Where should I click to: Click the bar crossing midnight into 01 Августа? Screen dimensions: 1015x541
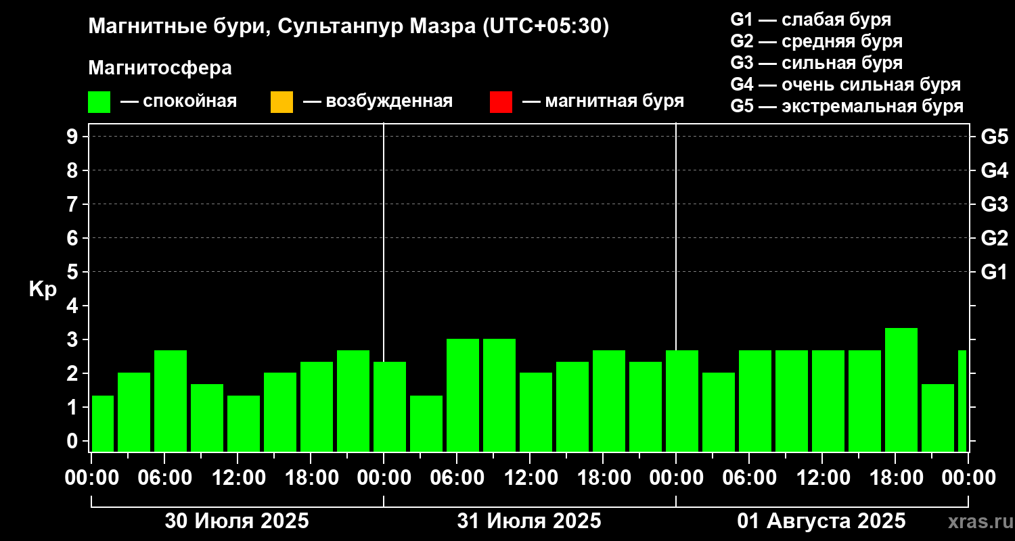[682, 401]
